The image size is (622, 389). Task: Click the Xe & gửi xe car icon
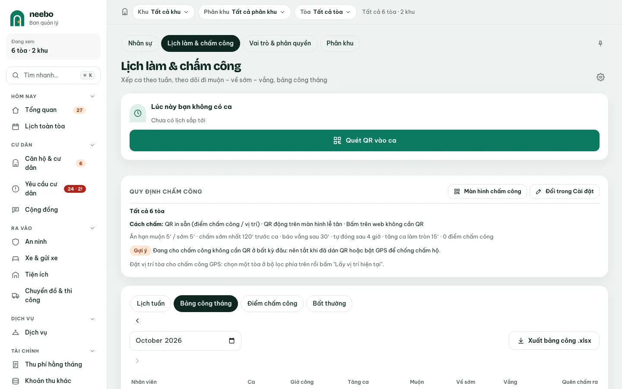16,258
